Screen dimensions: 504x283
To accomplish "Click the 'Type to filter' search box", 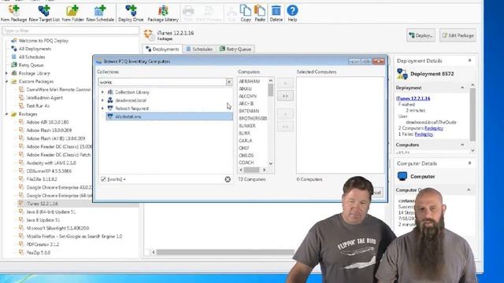I will click(71, 31).
